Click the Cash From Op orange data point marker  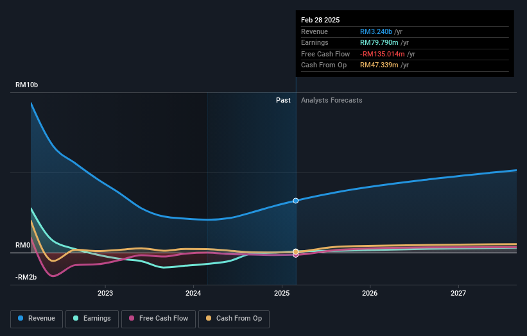[296, 251]
